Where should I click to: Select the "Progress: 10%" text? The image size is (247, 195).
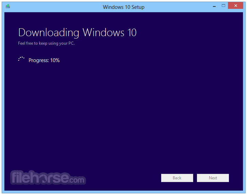44,60
